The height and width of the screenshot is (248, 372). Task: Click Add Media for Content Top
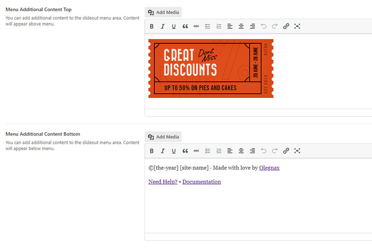pos(163,12)
